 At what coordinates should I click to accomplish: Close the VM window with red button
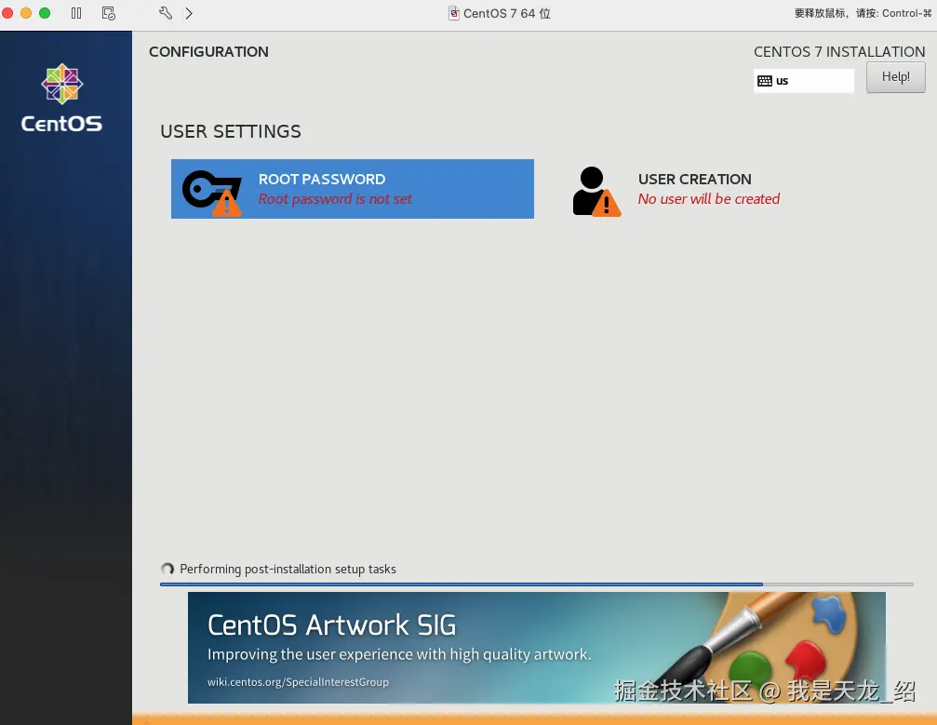click(7, 13)
